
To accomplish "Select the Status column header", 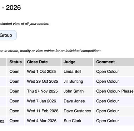I will coord(16,62).
